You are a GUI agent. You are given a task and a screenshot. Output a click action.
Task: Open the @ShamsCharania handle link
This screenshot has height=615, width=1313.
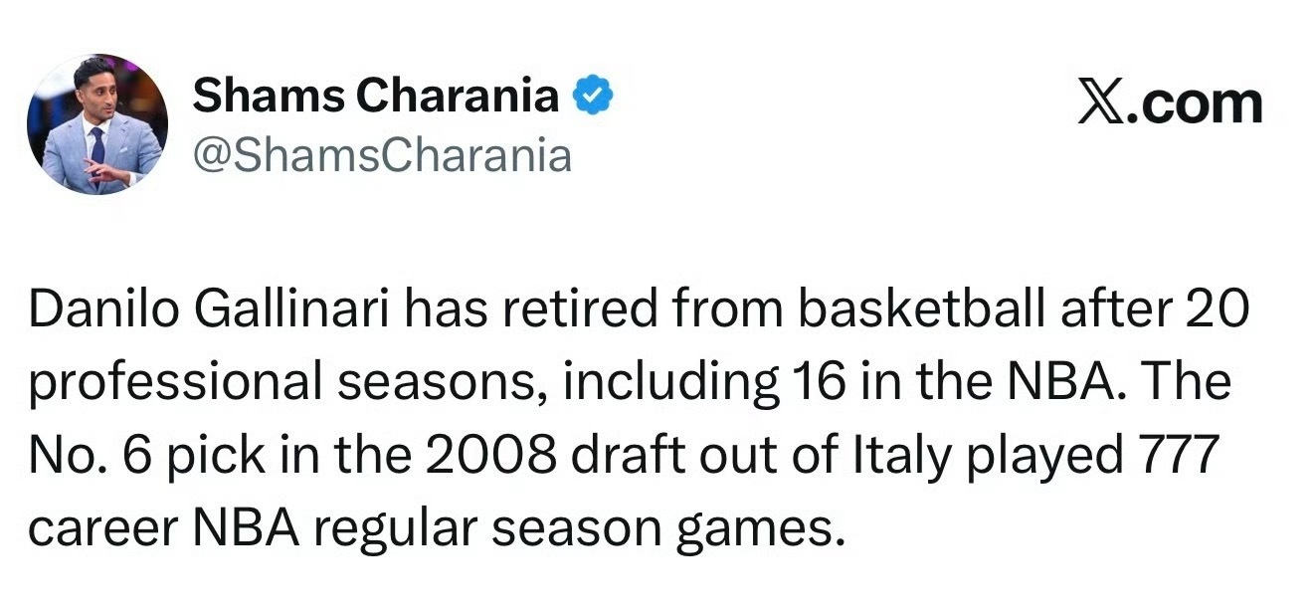pyautogui.click(x=382, y=155)
